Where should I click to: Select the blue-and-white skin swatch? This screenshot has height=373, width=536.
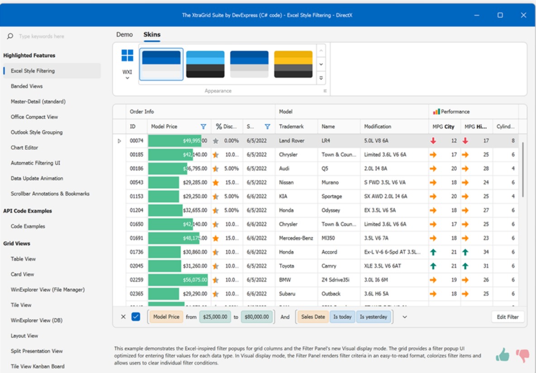161,64
